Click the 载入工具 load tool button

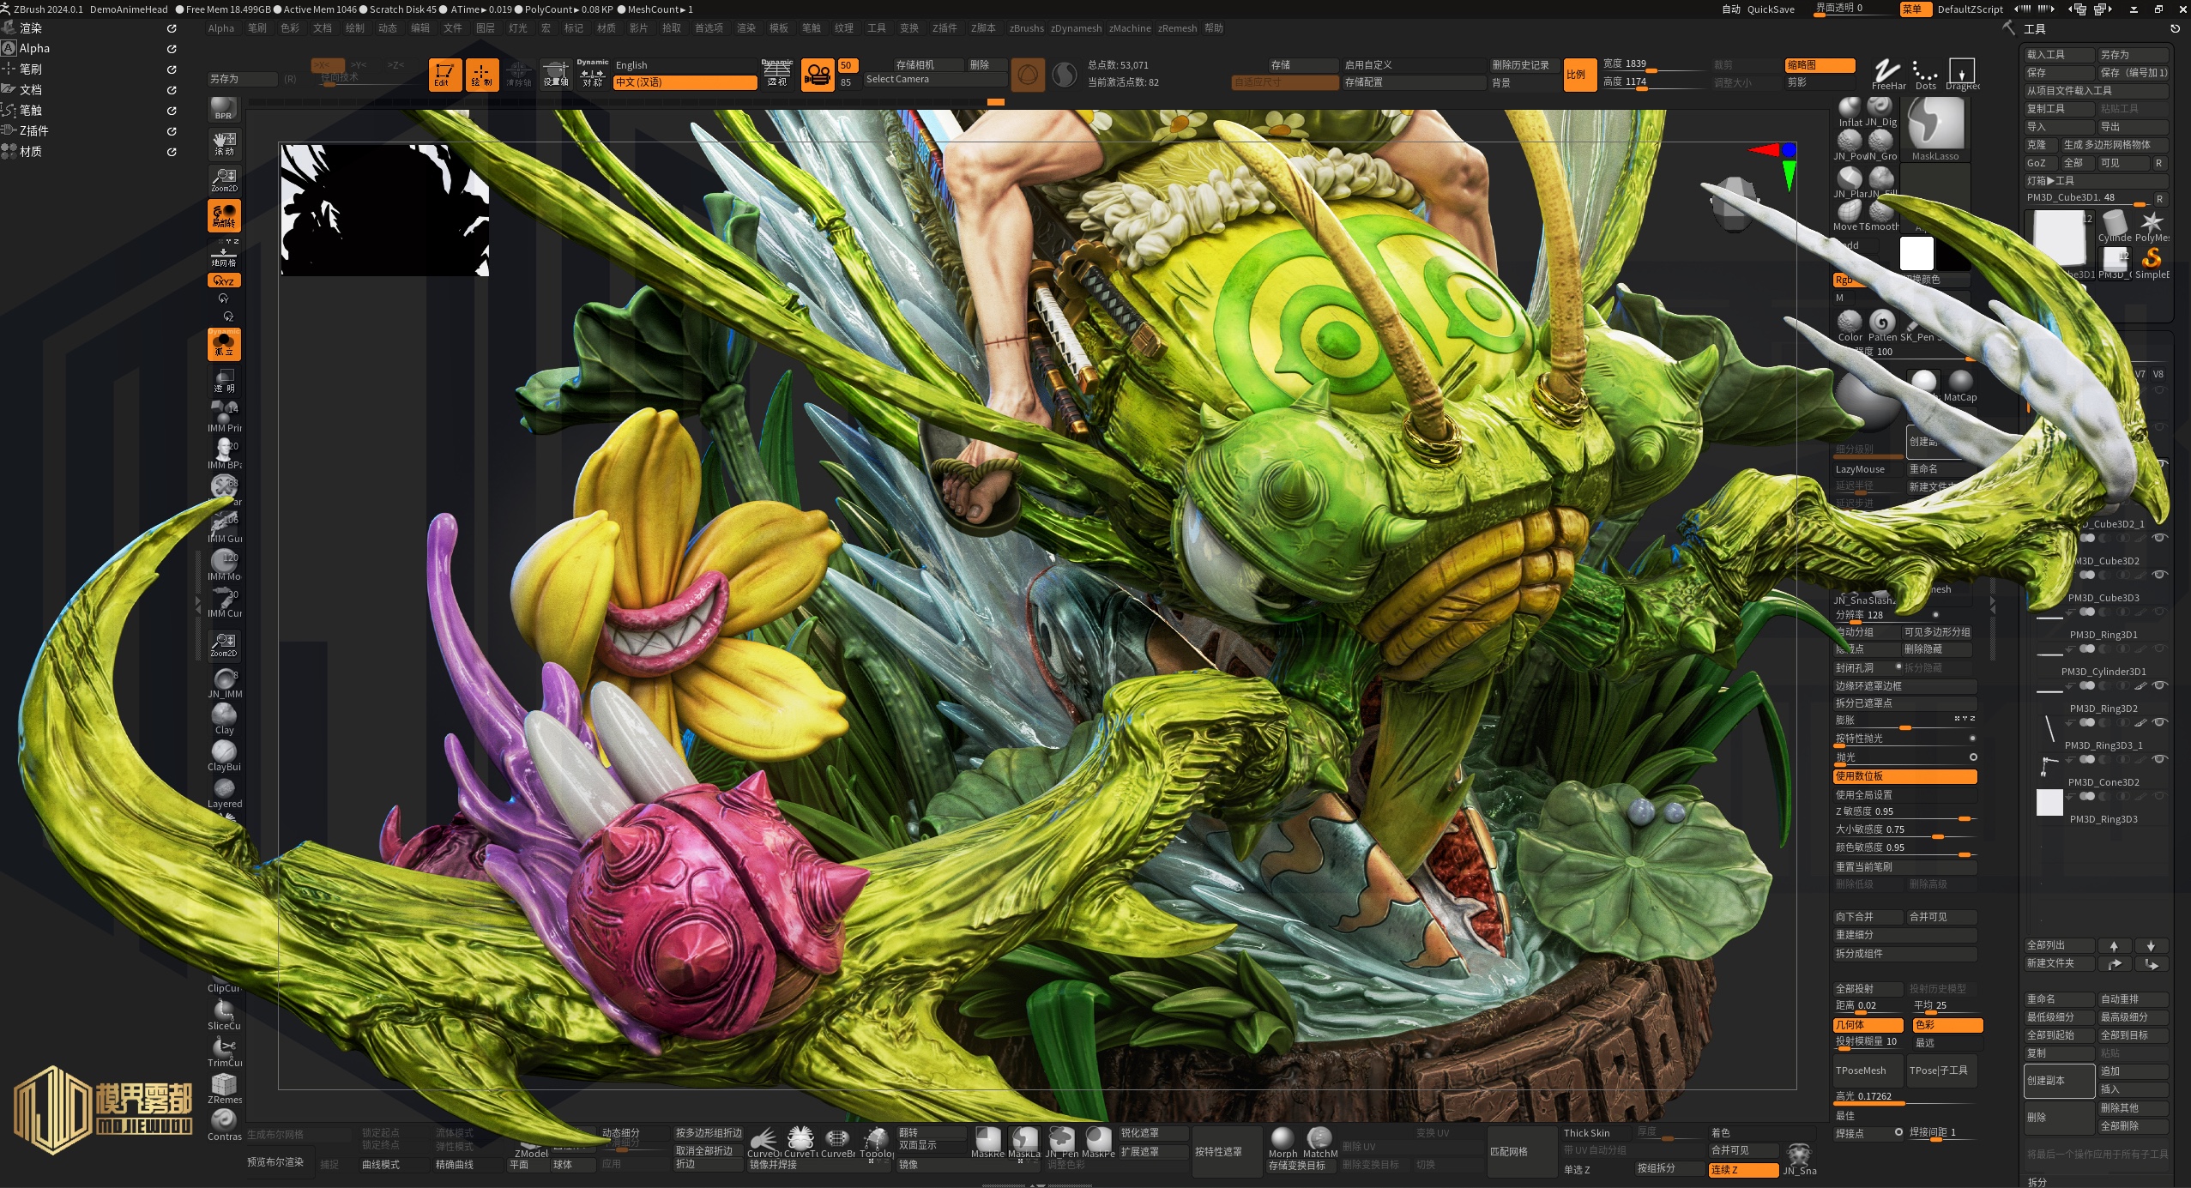2057,55
